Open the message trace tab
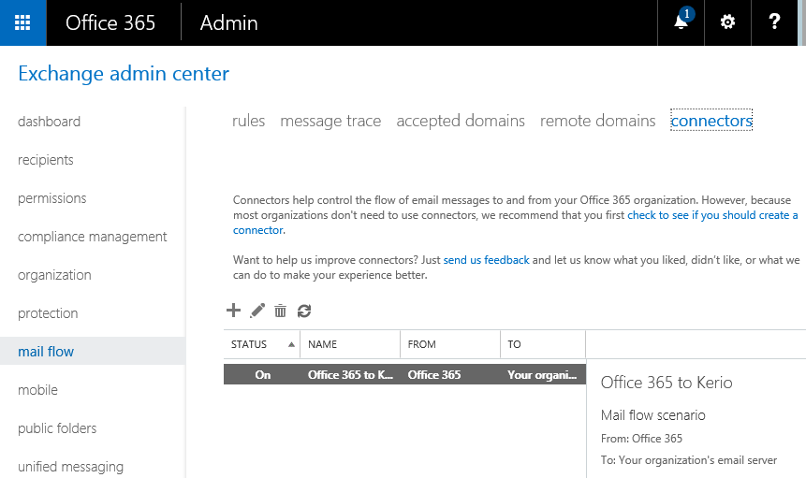Image resolution: width=806 pixels, height=478 pixels. pyautogui.click(x=330, y=121)
